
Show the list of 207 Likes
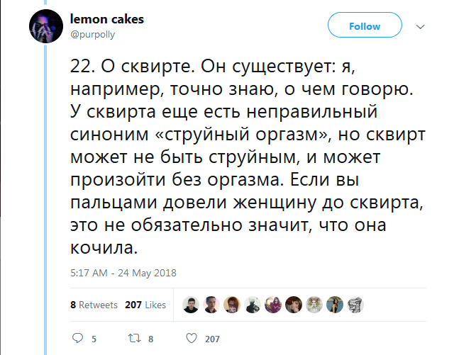[145, 305]
